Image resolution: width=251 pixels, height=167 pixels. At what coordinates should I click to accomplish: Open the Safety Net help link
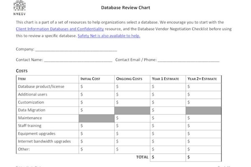pyautogui.click(x=109, y=35)
